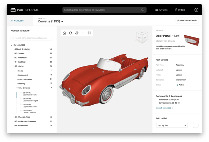Select 05-TP-021 Upper Dash Trim
This screenshot has width=209, height=142.
pyautogui.click(x=30, y=106)
